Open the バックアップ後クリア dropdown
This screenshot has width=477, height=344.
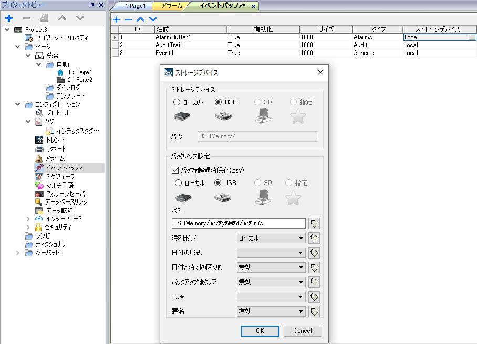tap(271, 282)
